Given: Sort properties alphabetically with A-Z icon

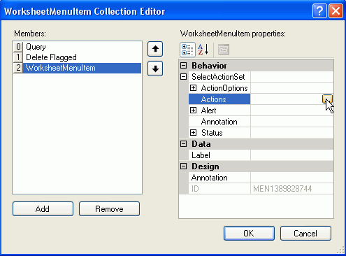Looking at the screenshot, I should tap(203, 50).
